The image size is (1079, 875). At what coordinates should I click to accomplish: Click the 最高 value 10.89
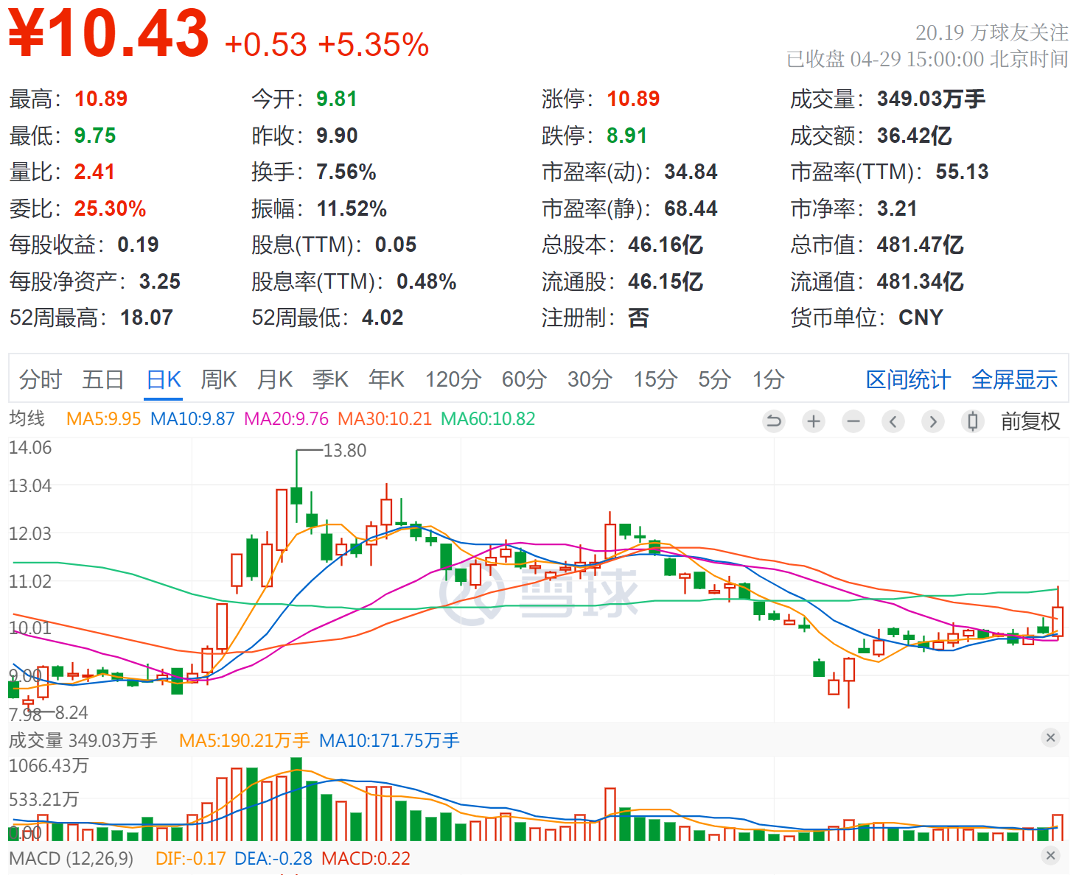coord(101,99)
